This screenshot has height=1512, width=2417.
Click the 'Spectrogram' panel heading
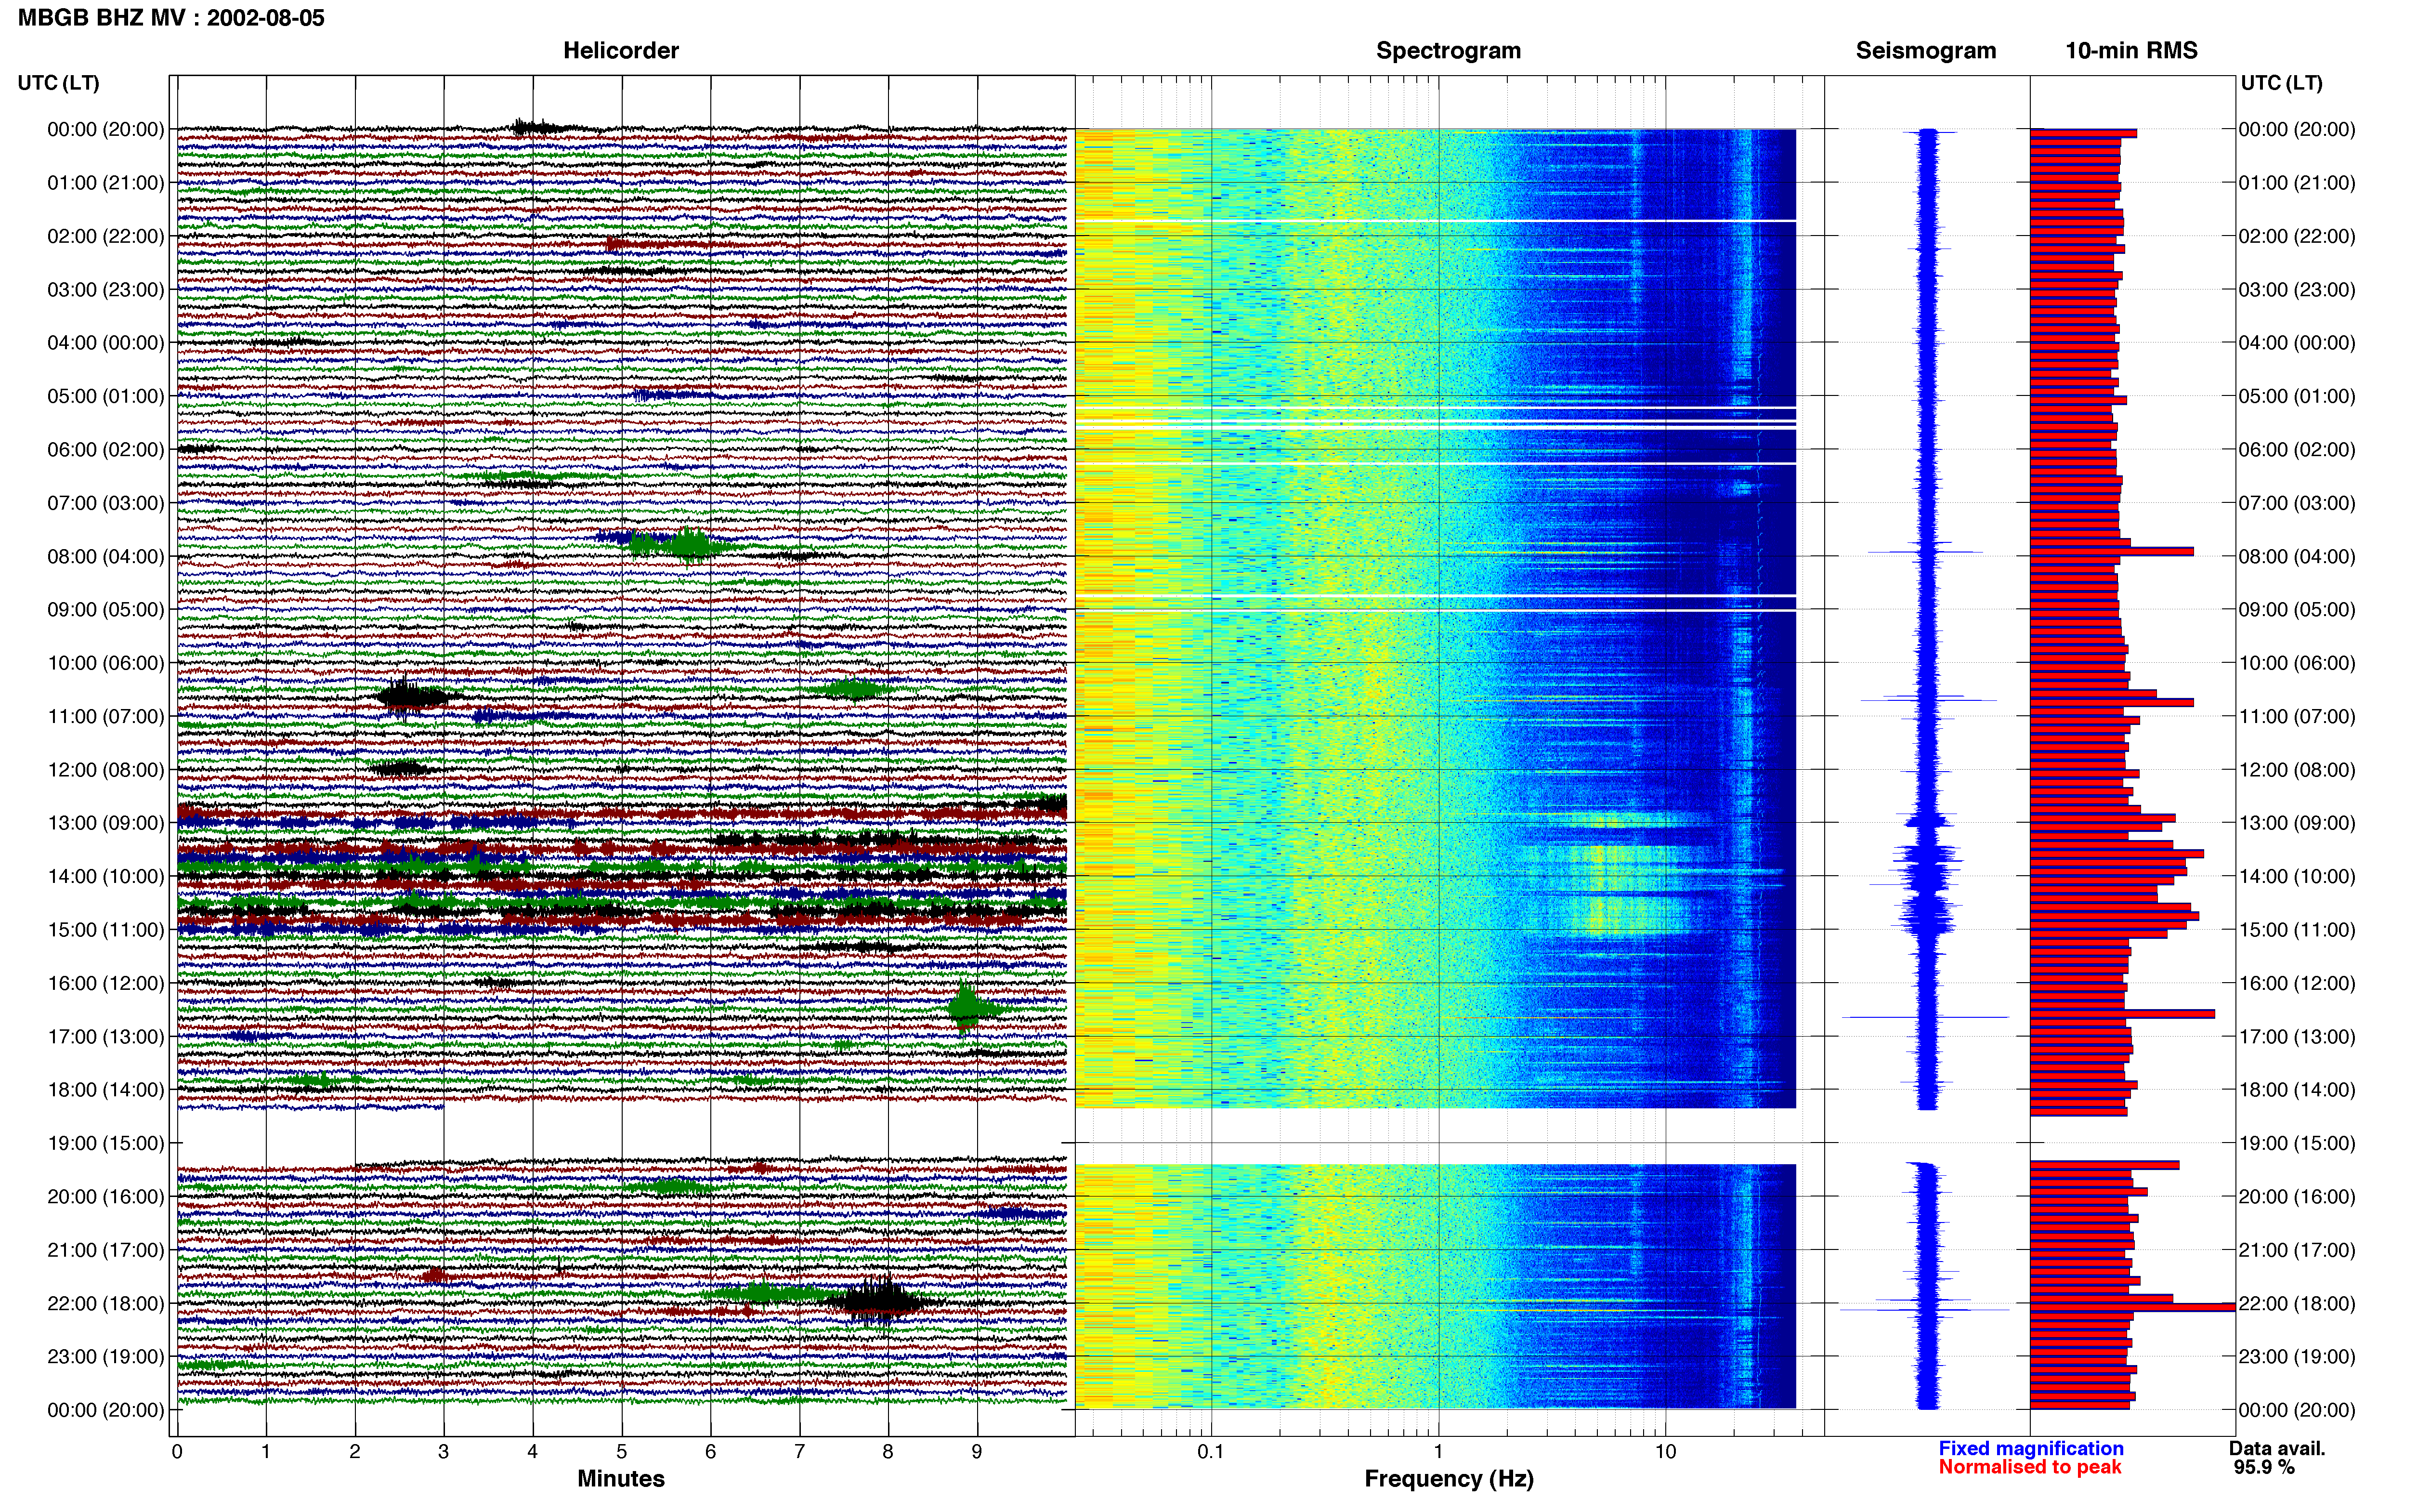pos(1449,51)
